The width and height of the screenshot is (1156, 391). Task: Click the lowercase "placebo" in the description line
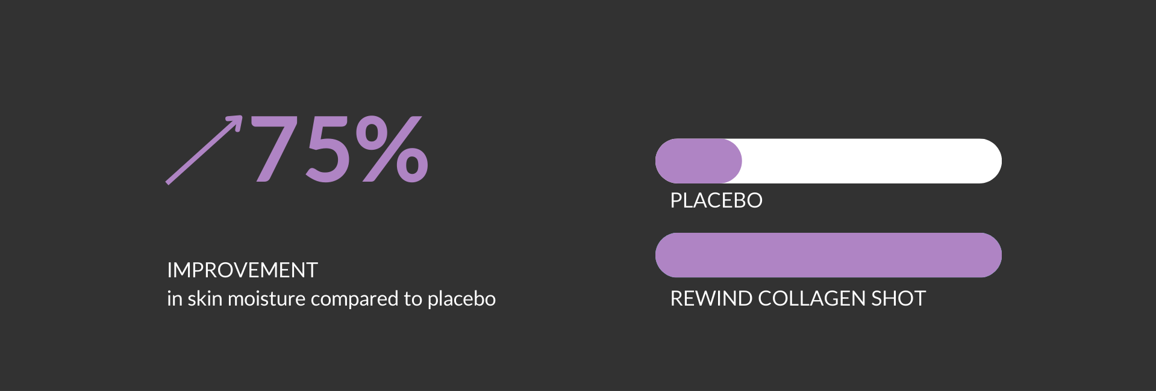tap(461, 299)
